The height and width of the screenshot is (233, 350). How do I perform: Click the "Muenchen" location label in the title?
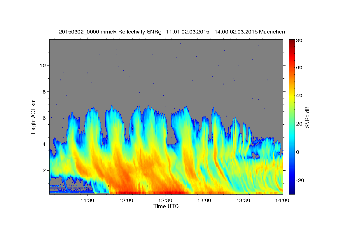click(272, 32)
